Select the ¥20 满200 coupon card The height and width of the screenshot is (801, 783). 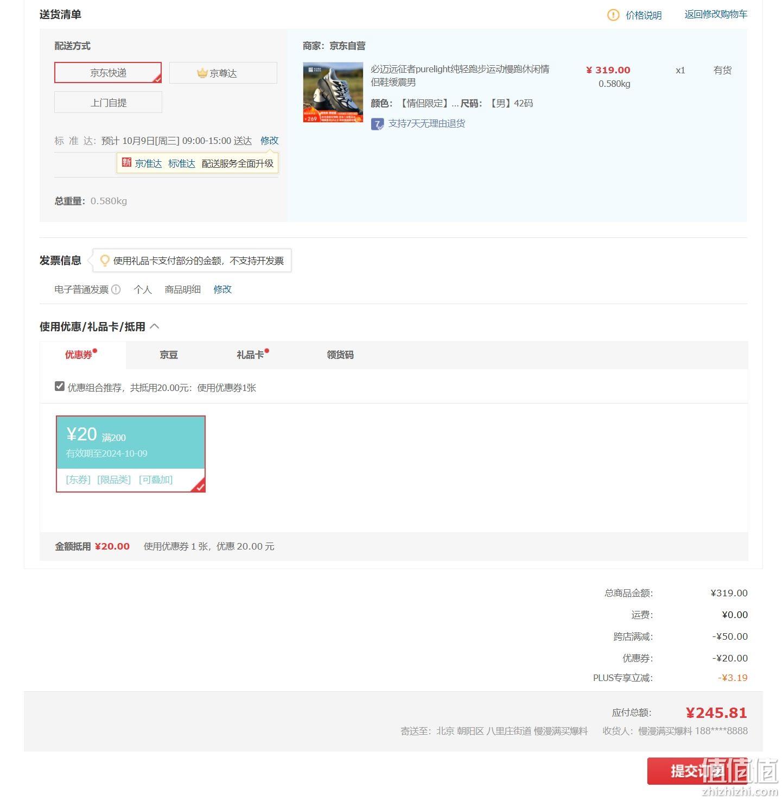pos(131,454)
